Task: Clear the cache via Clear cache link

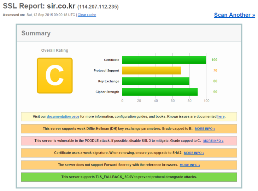Action: pos(87,15)
